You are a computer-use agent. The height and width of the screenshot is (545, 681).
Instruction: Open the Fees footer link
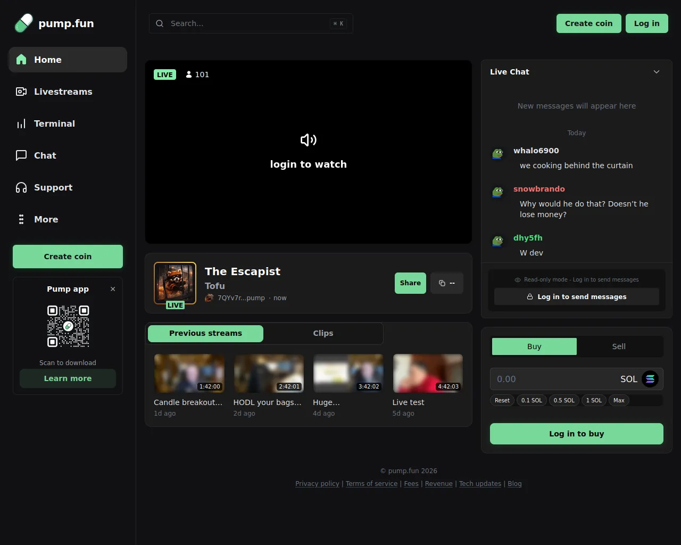411,484
